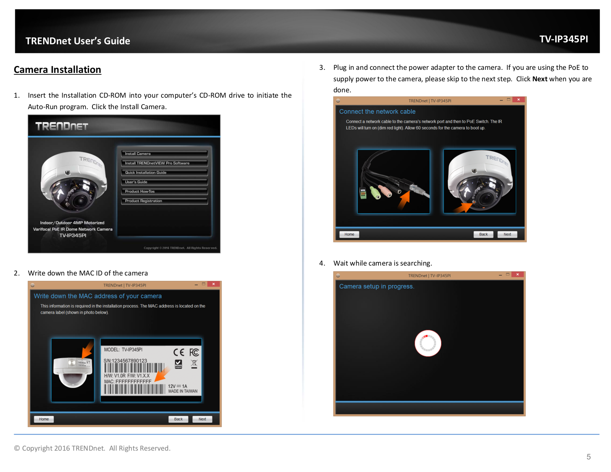Minimize the Connect the network cable window
The width and height of the screenshot is (611, 472).
coord(501,100)
